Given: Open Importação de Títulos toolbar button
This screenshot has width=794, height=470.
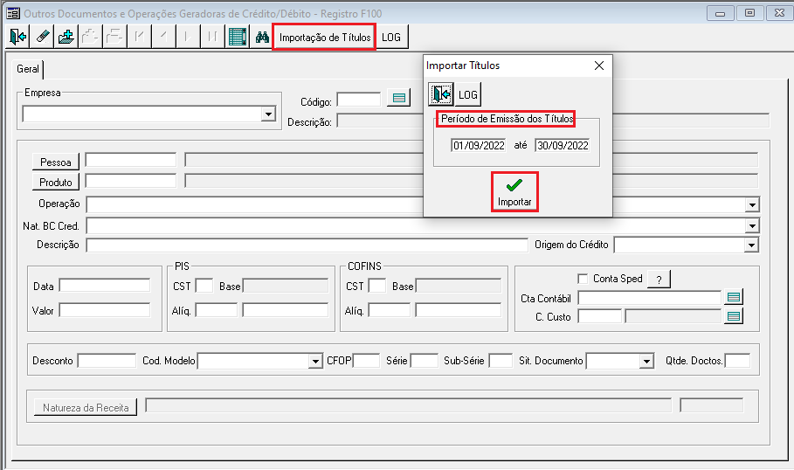Looking at the screenshot, I should click(325, 37).
